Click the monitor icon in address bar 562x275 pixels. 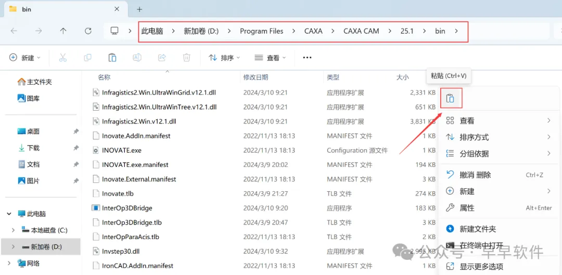(114, 31)
